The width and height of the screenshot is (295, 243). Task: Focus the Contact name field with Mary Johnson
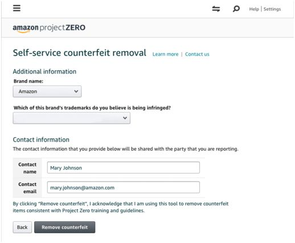(x=124, y=168)
